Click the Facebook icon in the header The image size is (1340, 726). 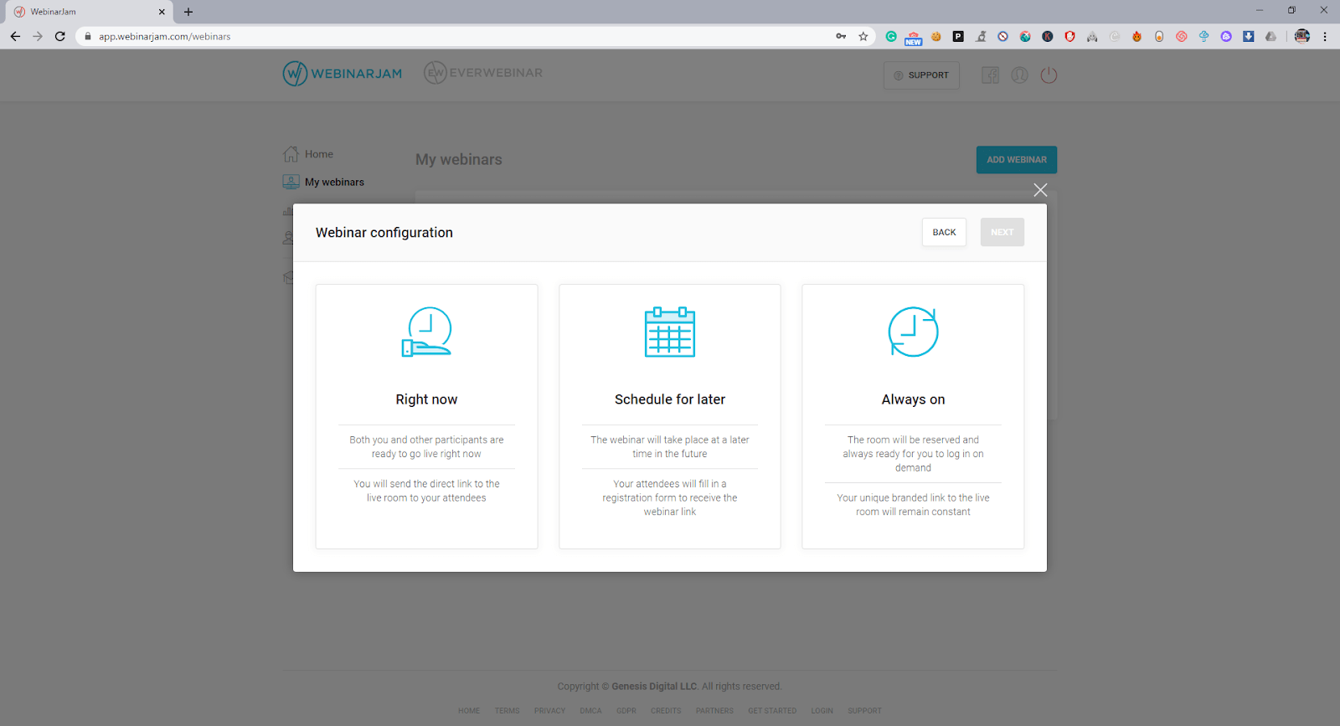[990, 75]
